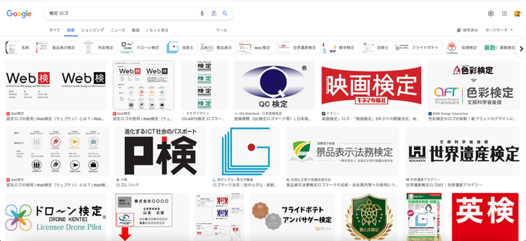Viewport: 526px width, 241px height.
Task: Show more filter chips with right arrow
Action: [521, 49]
